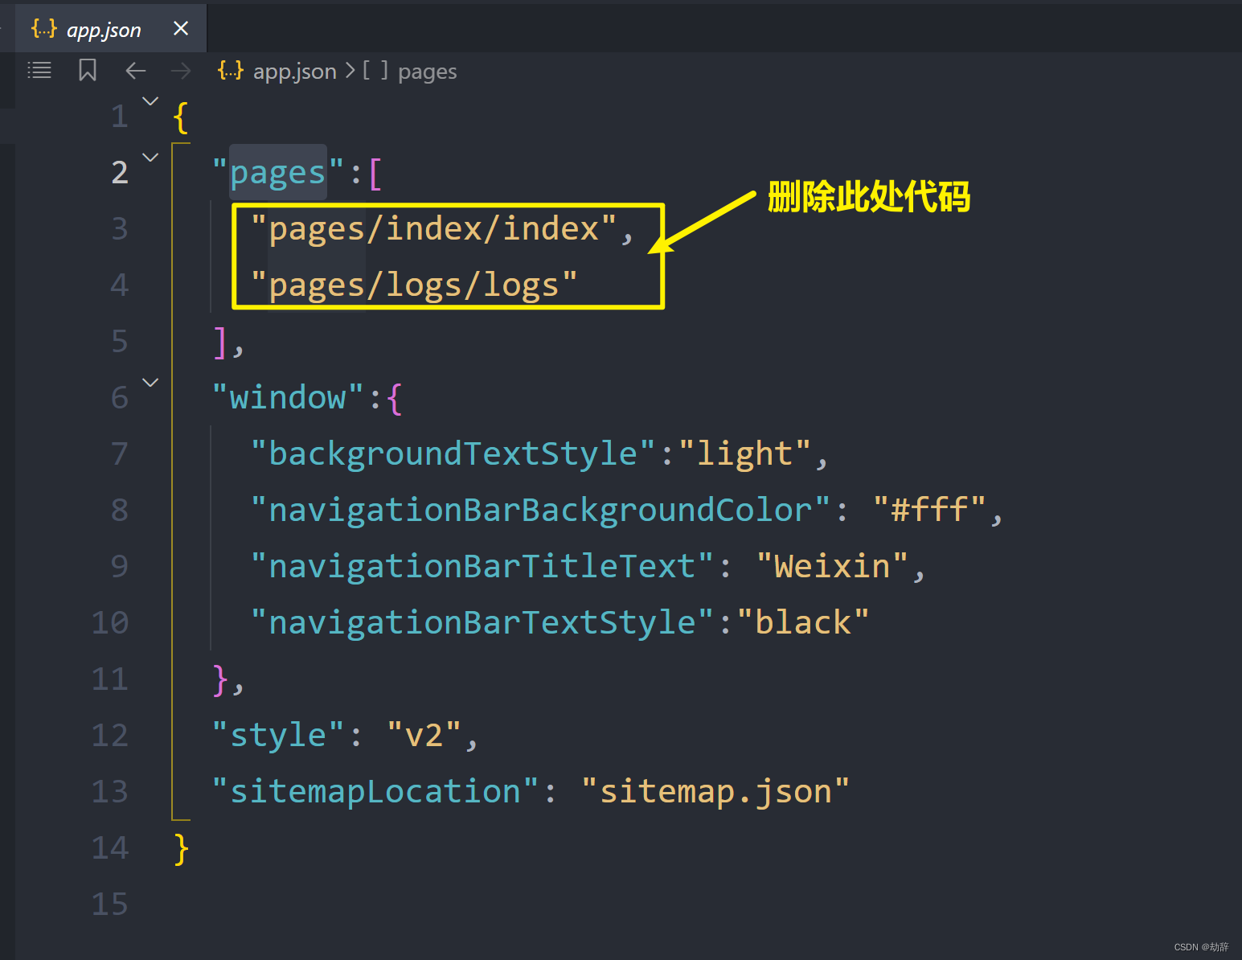
Task: Click the "navigationBarTextStyle" key
Action: (482, 623)
